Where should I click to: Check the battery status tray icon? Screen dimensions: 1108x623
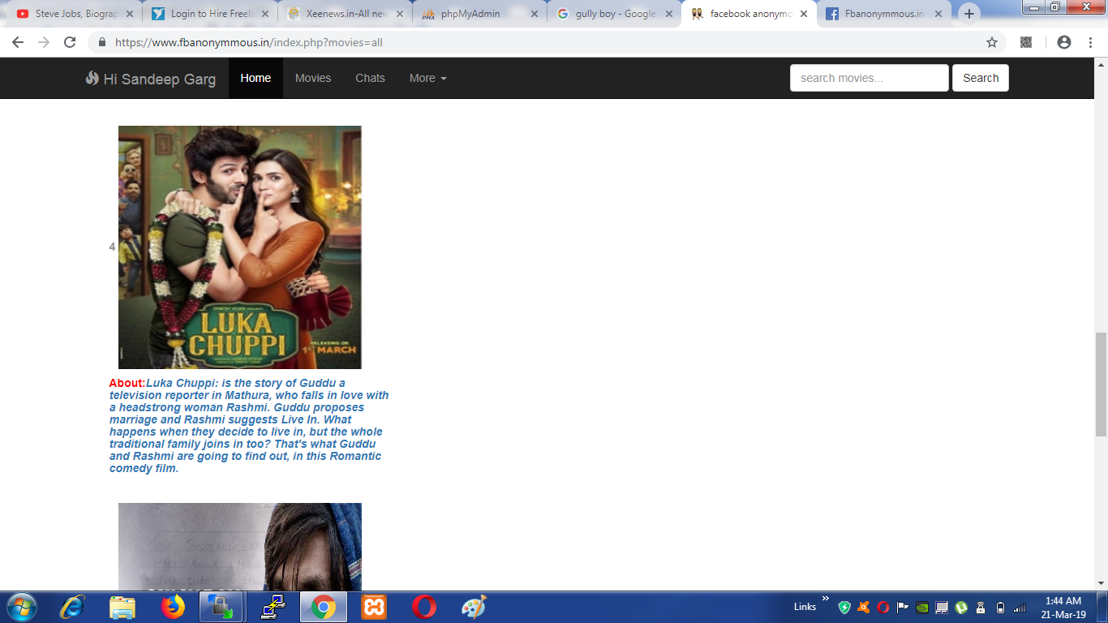point(1000,608)
